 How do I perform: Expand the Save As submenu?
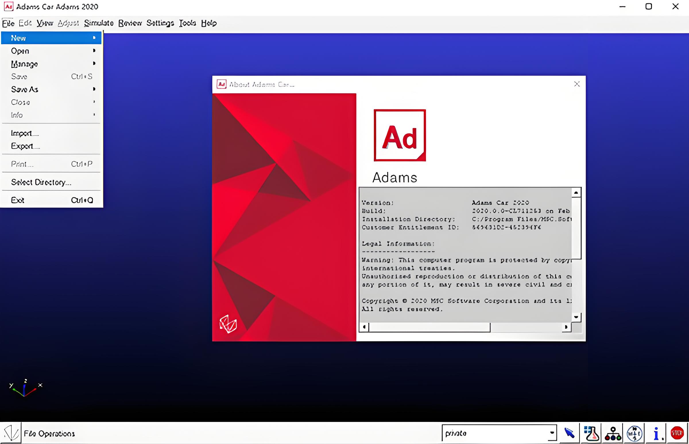click(51, 89)
